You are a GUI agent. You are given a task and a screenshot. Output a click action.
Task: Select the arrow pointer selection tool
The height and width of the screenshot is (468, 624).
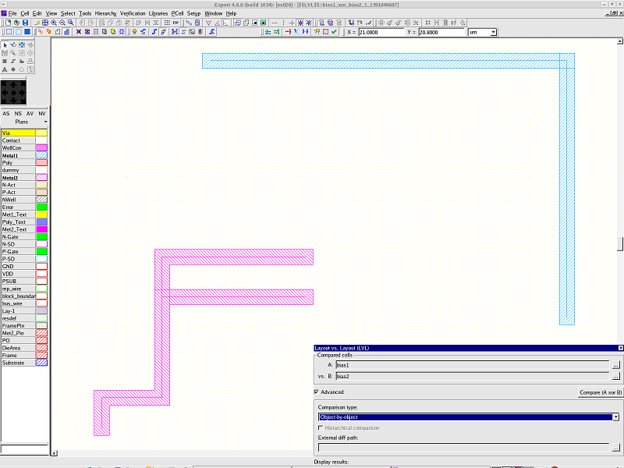[5, 44]
